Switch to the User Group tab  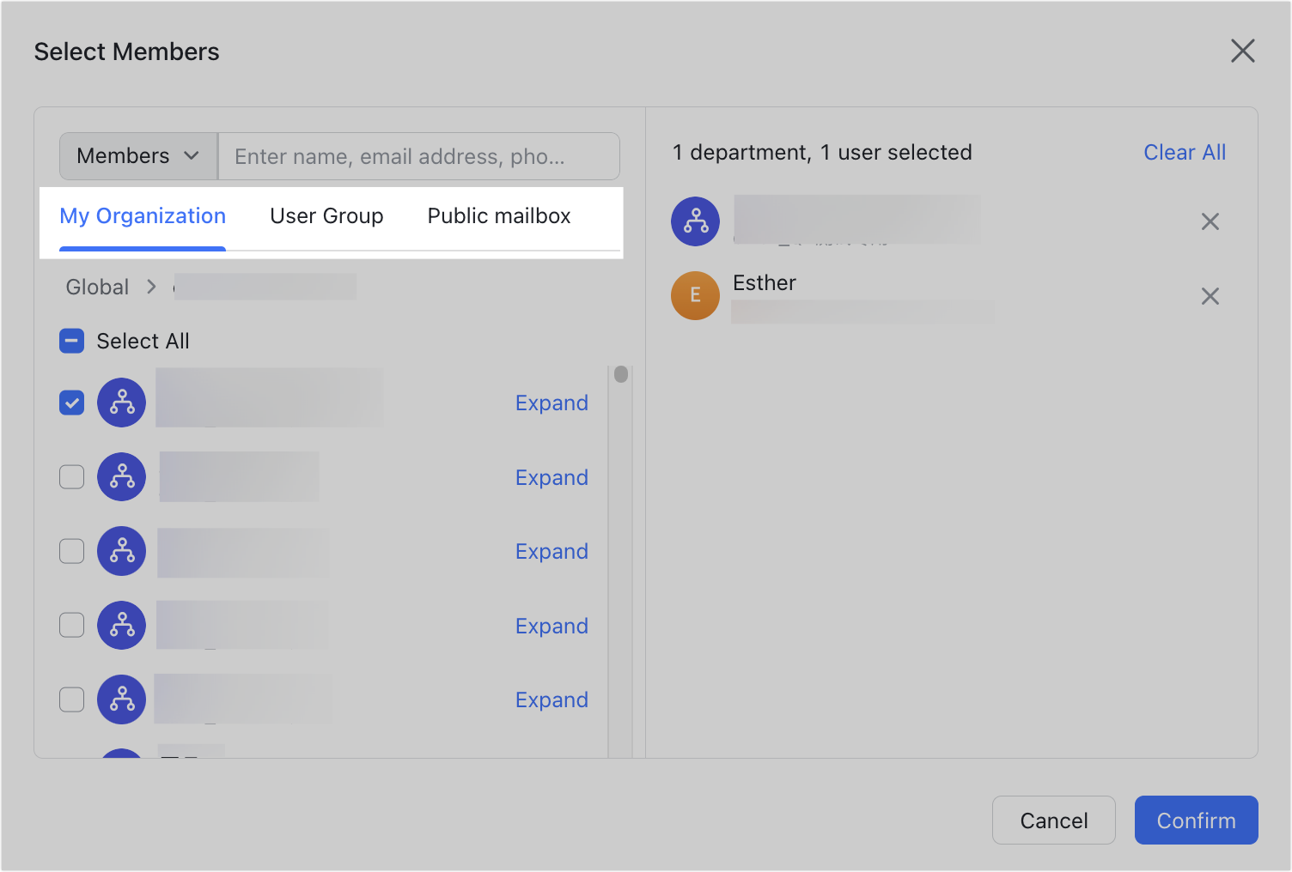[x=326, y=215]
